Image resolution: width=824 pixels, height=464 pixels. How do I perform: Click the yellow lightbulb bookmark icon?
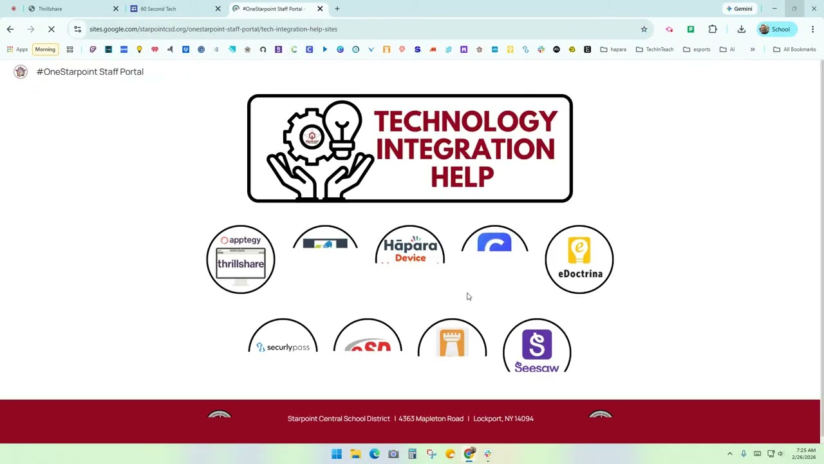[139, 50]
